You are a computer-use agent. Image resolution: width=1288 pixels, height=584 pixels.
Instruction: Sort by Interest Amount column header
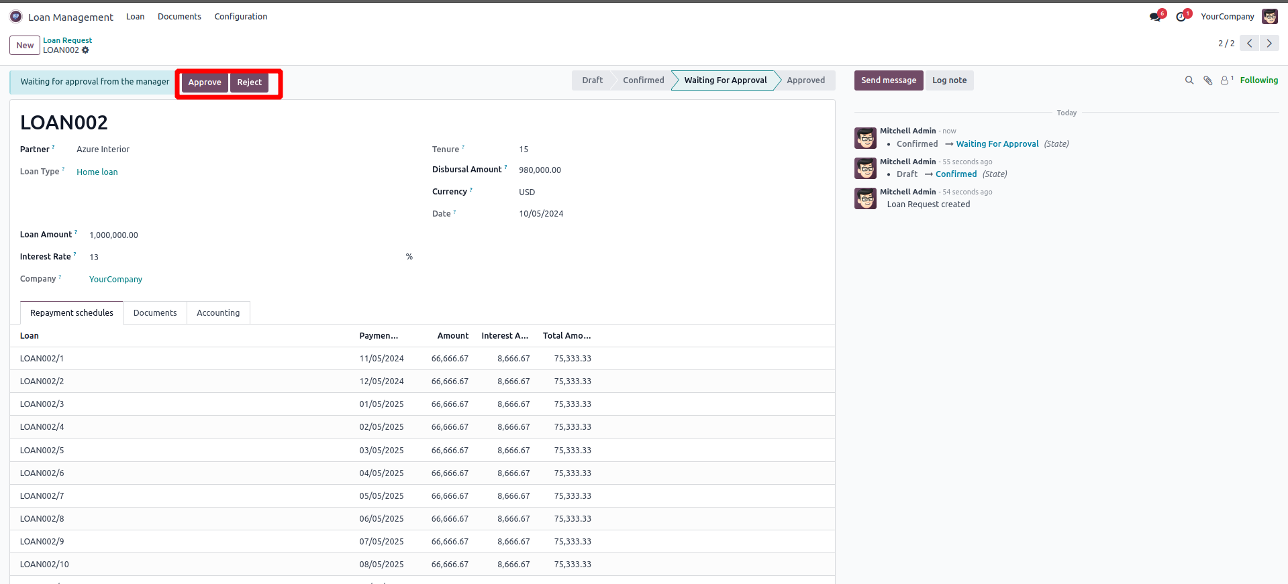tap(505, 336)
